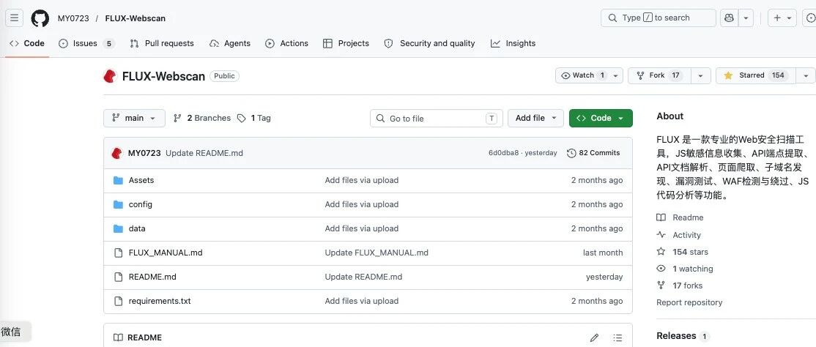Viewport: 816px width, 347px height.
Task: View the 1 Tag link
Action: click(x=254, y=118)
